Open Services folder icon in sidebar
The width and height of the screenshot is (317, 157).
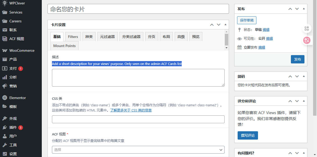tap(4, 12)
